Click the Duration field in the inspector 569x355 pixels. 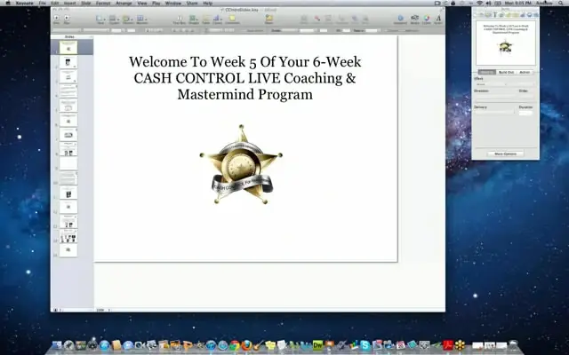[525, 113]
